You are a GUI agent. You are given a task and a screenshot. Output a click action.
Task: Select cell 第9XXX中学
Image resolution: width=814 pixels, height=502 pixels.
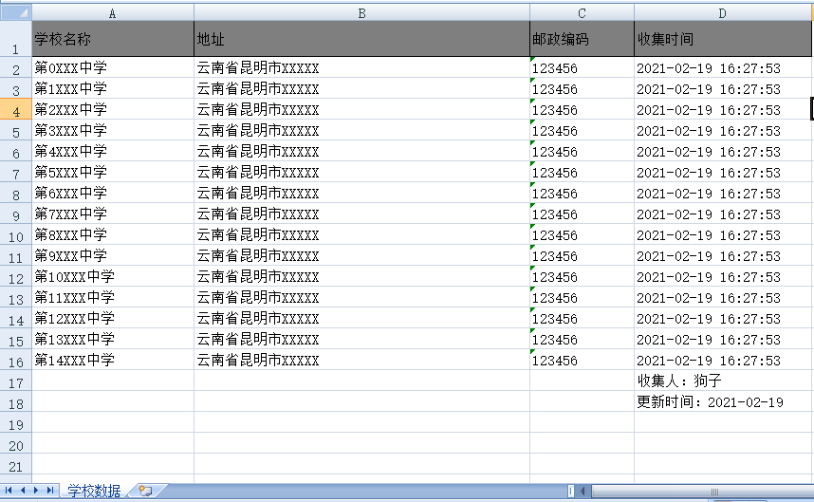113,255
